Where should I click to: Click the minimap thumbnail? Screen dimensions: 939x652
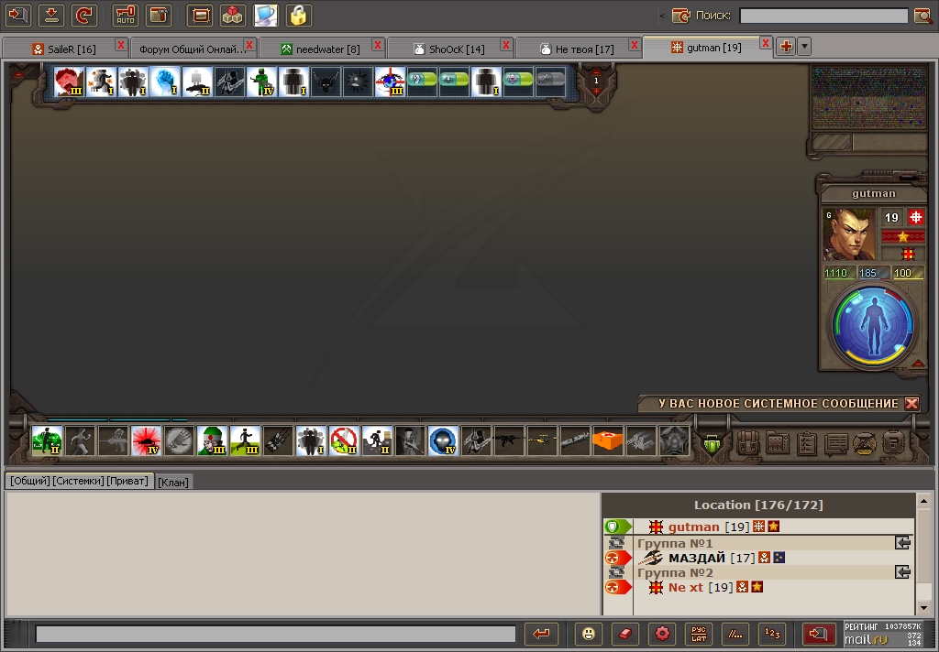(869, 97)
